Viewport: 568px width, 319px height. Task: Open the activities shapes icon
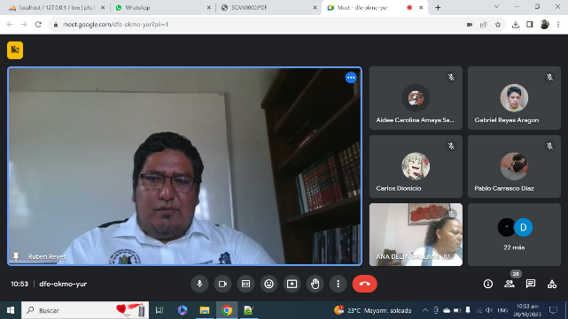coord(552,284)
